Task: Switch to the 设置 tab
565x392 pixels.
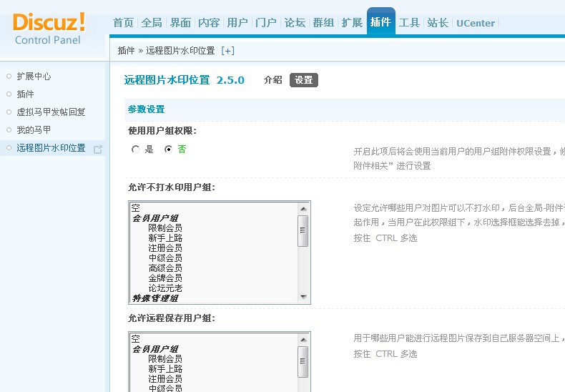Action: coord(304,80)
